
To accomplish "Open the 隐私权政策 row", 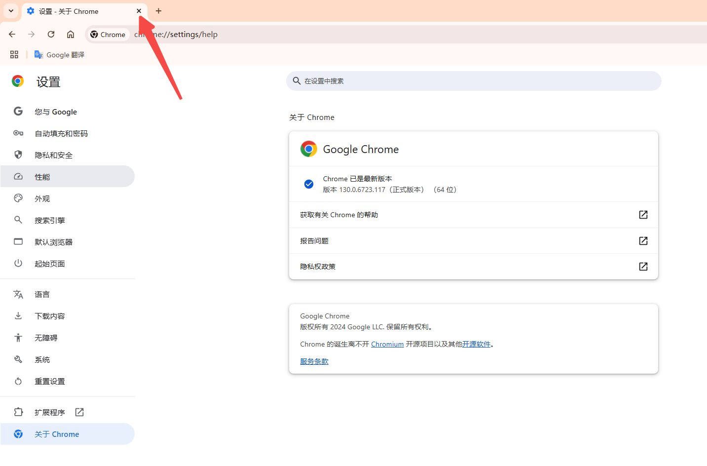I will pyautogui.click(x=474, y=267).
